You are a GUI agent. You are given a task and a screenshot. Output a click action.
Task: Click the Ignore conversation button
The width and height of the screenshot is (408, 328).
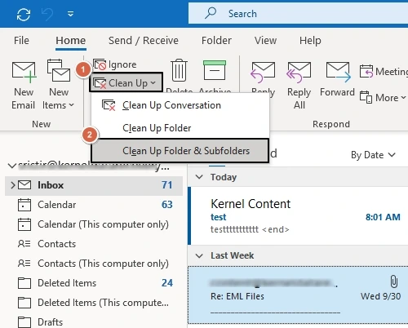pos(115,64)
